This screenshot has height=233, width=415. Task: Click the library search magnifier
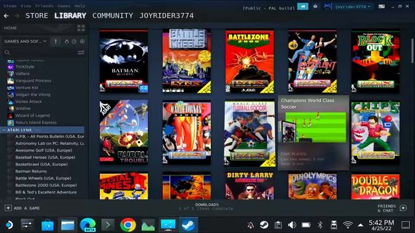(7, 52)
